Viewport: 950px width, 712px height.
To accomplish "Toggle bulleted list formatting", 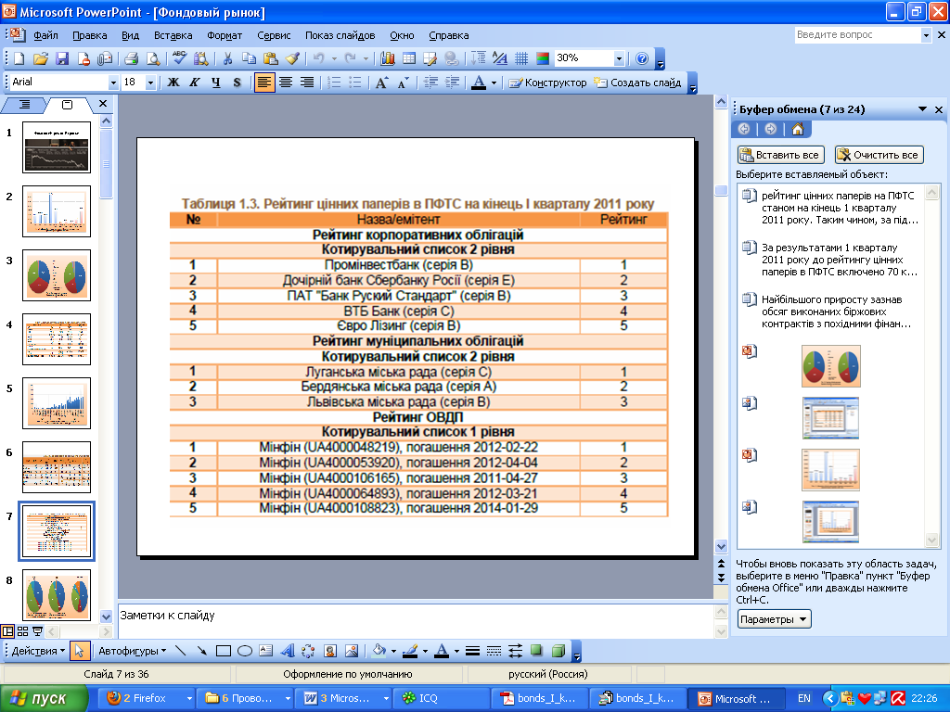I will click(x=355, y=83).
